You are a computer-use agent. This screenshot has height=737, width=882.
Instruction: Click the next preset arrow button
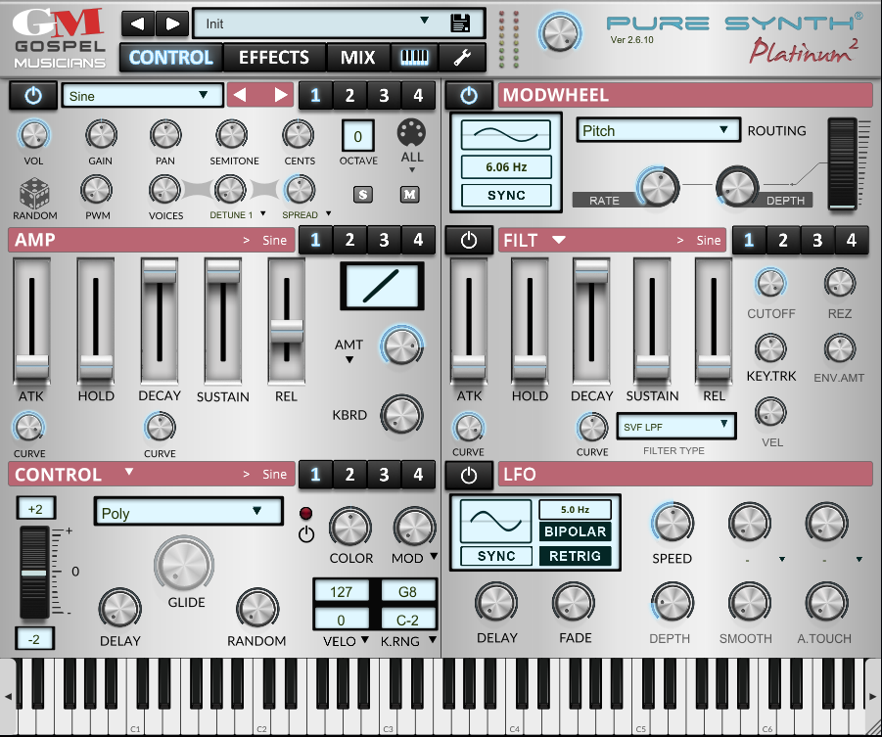(x=171, y=23)
